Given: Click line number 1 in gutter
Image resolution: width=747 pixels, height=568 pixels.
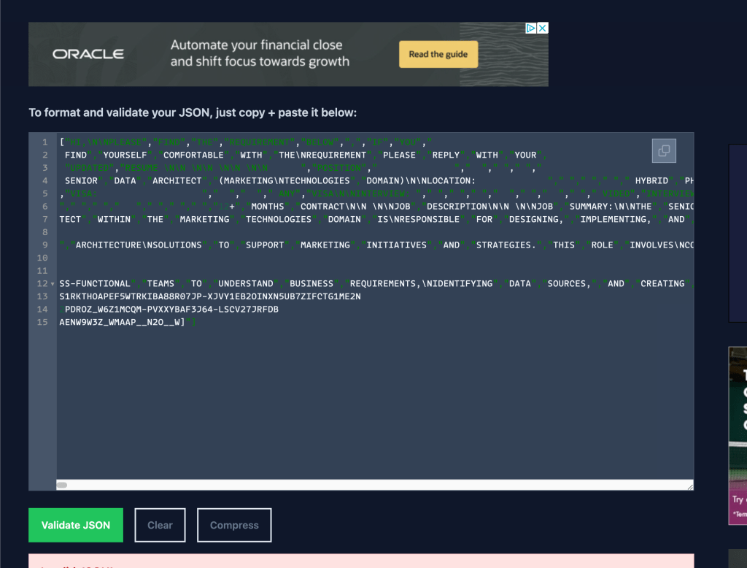Looking at the screenshot, I should pos(44,142).
